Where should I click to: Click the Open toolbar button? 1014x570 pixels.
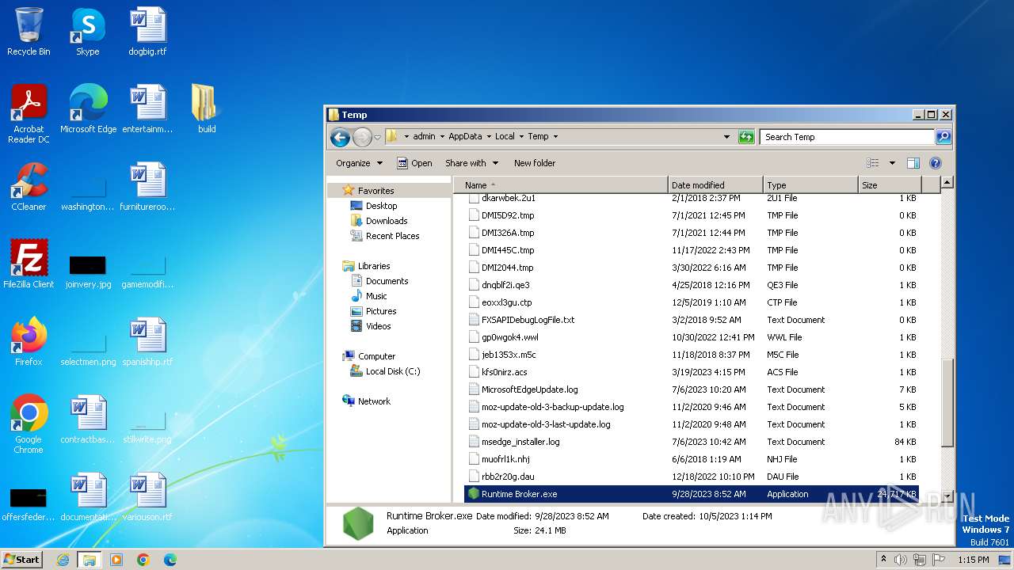pos(414,163)
